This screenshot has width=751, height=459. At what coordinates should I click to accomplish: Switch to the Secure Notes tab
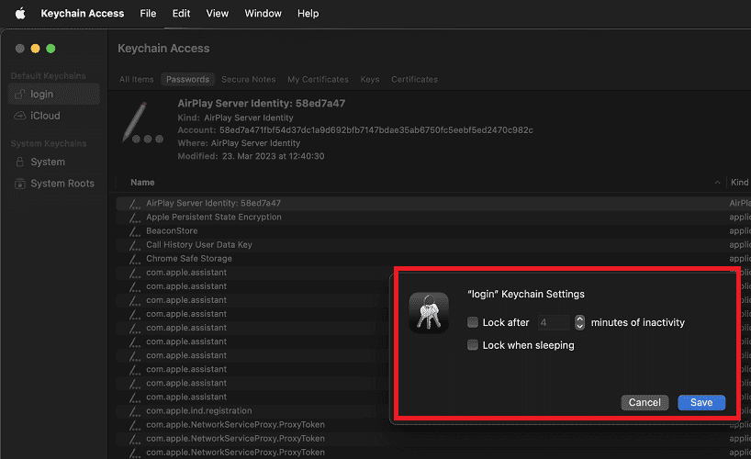(248, 80)
